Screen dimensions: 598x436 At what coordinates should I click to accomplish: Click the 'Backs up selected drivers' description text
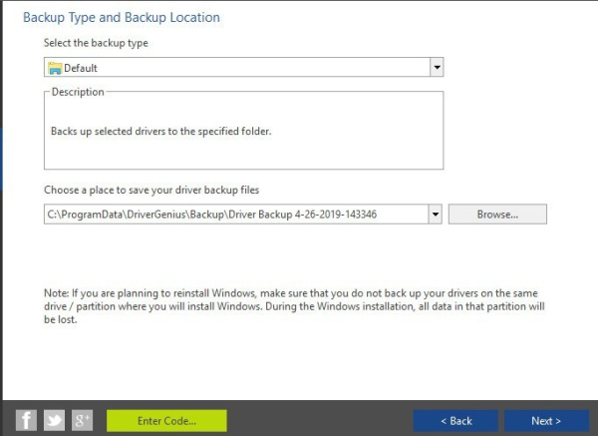click(x=160, y=131)
